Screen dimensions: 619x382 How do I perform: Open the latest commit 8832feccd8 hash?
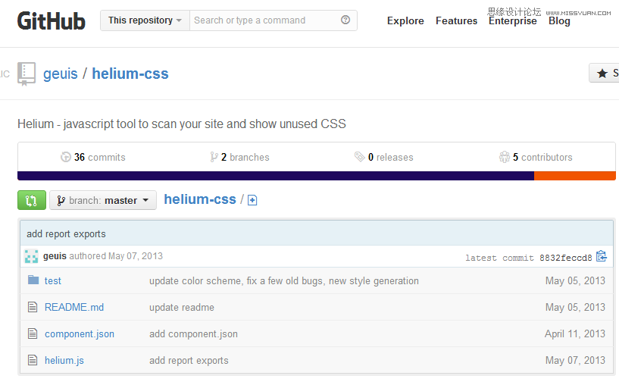pyautogui.click(x=566, y=258)
